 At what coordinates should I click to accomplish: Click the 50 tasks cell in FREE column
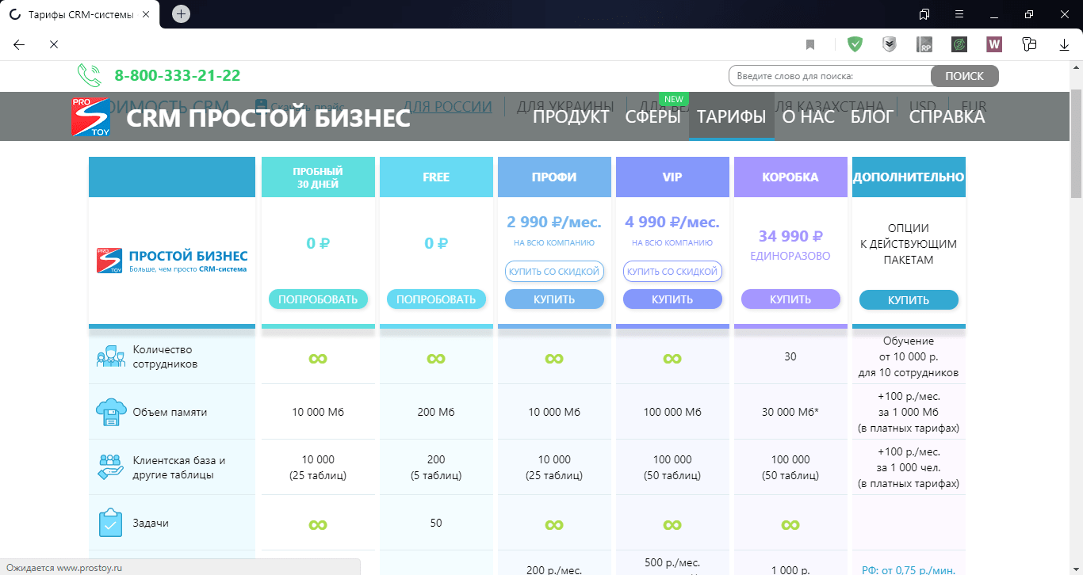(436, 523)
